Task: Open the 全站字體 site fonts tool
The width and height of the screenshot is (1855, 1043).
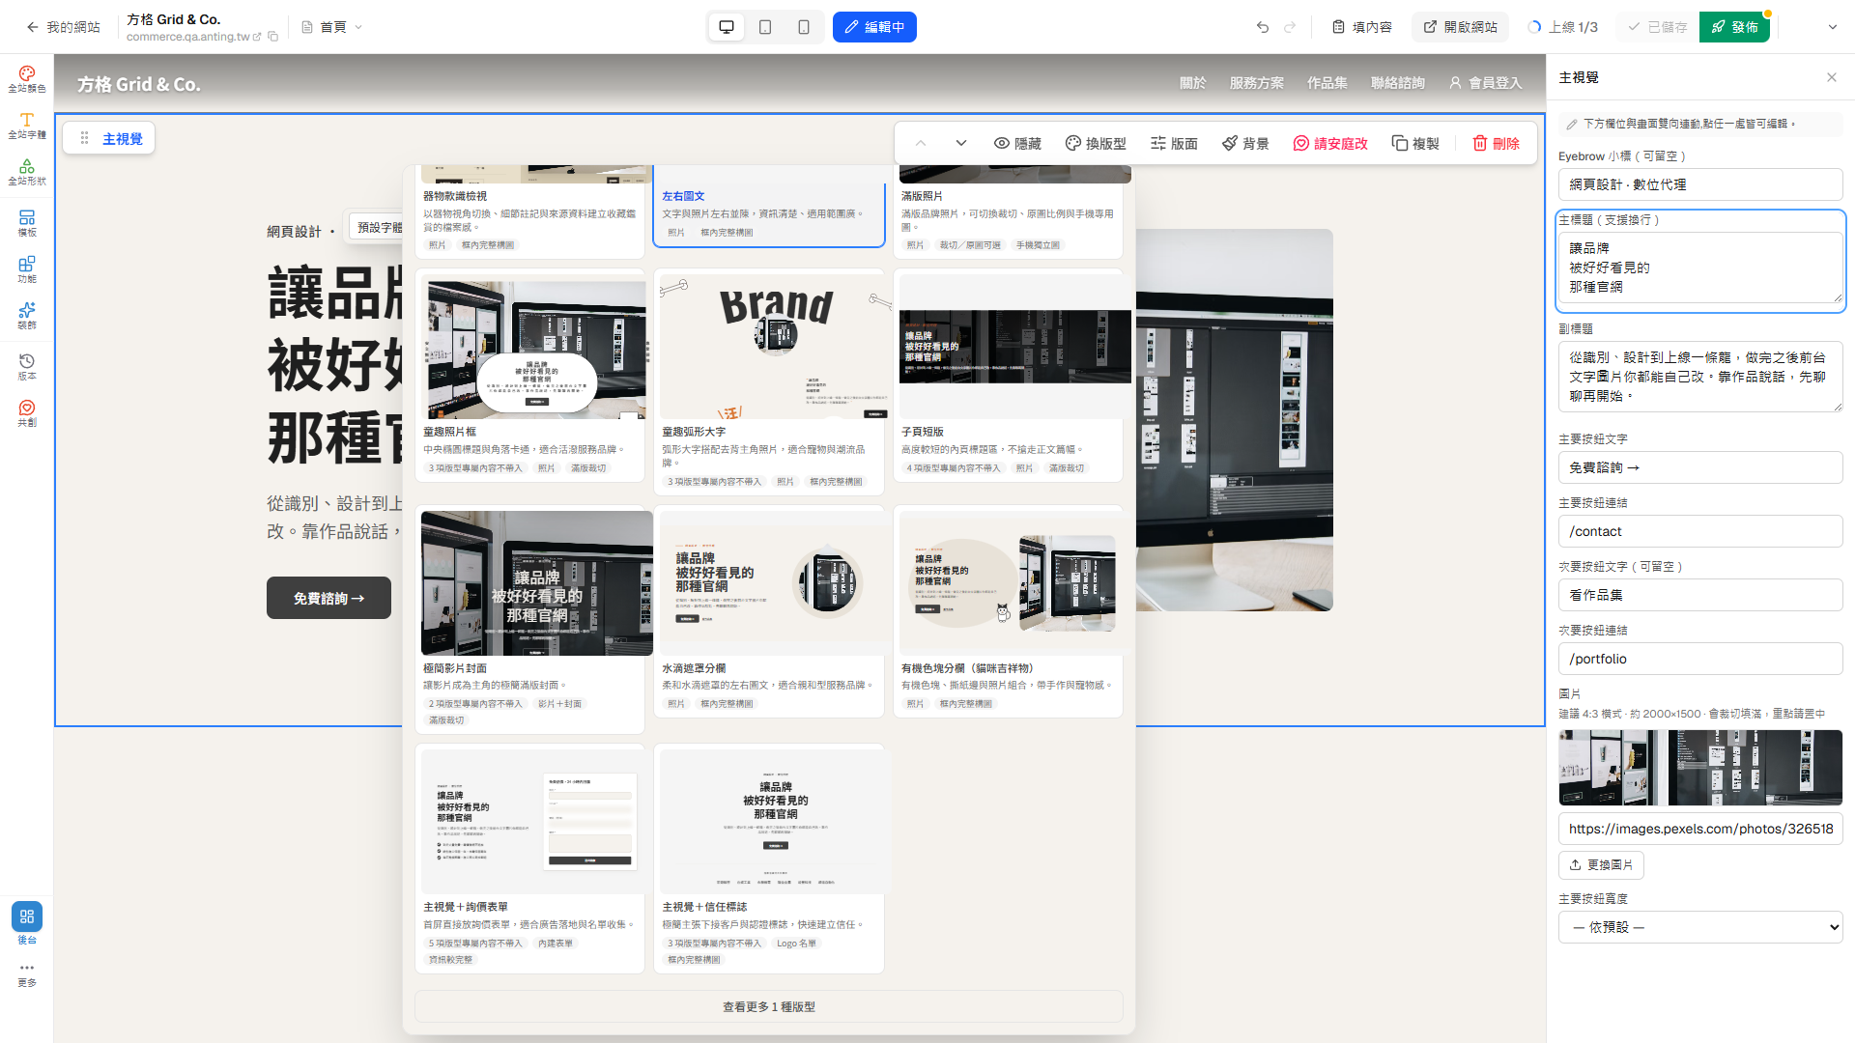Action: coord(27,126)
